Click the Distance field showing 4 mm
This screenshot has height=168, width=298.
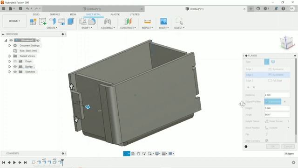coord(277,95)
